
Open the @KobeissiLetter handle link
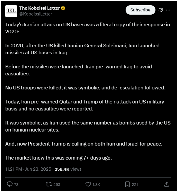coord(36,14)
